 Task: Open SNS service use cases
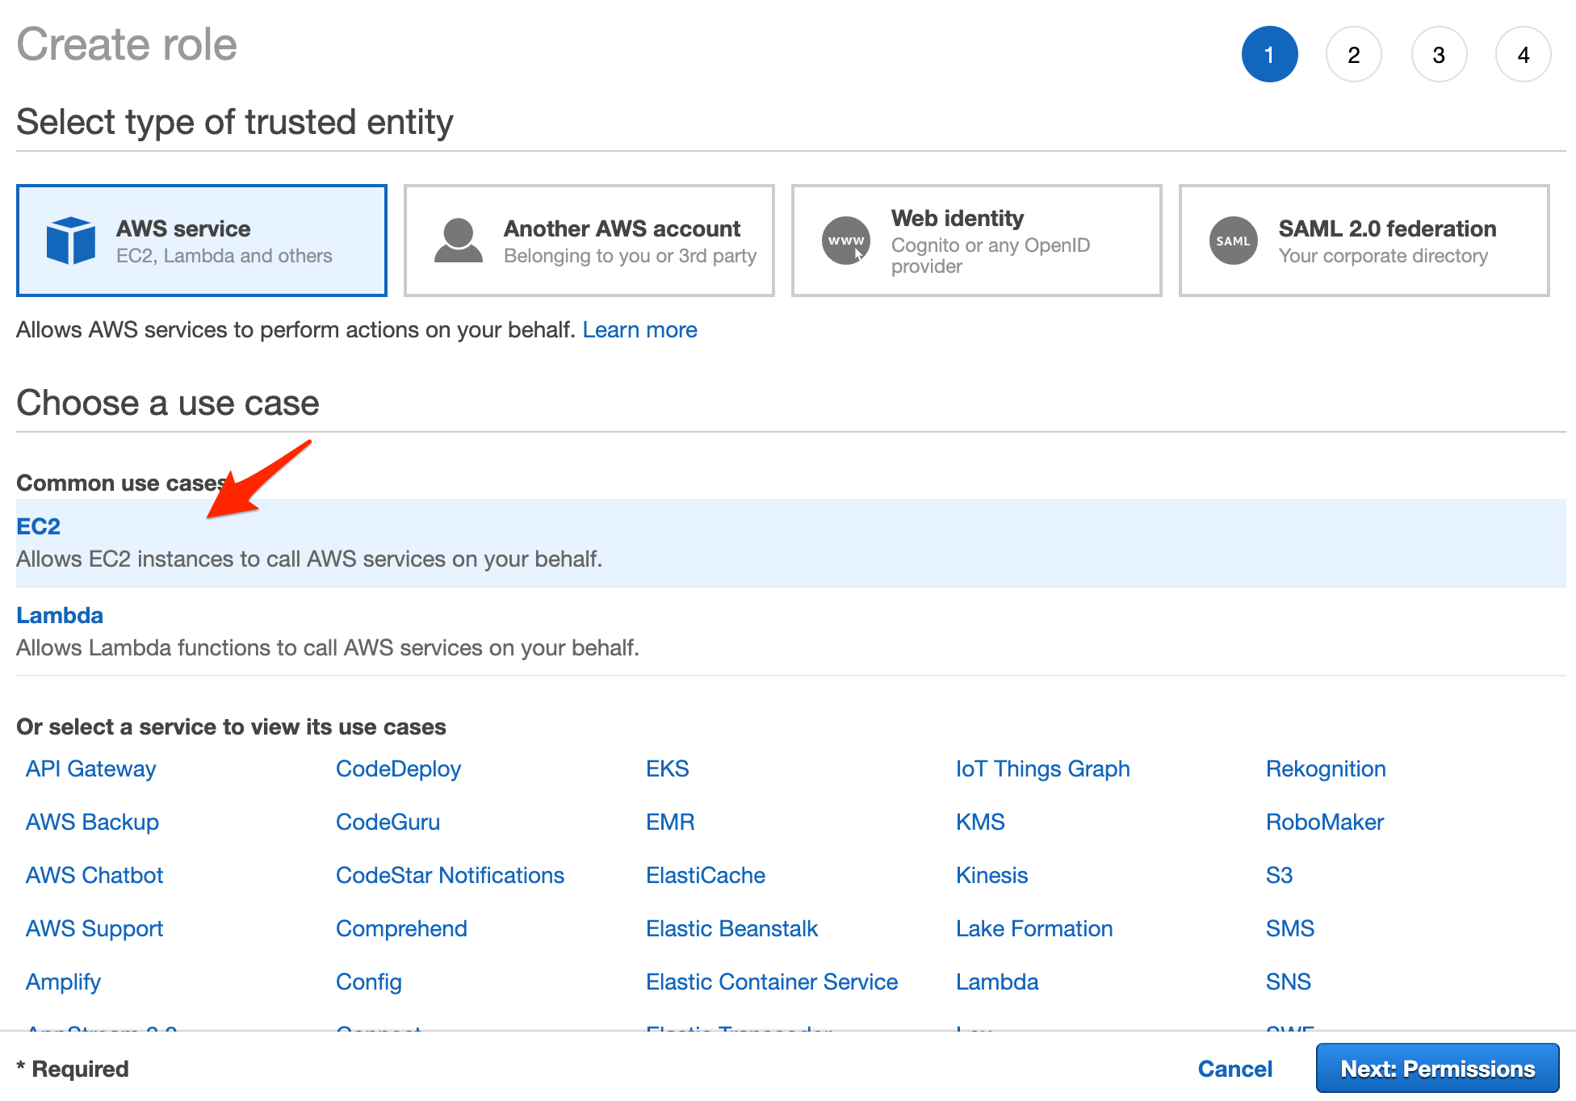click(1289, 982)
